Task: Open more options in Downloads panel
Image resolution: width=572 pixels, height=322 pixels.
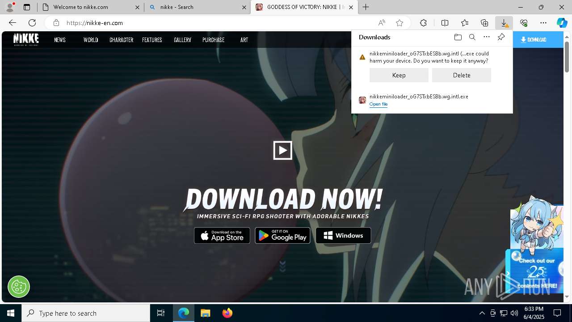Action: (487, 37)
